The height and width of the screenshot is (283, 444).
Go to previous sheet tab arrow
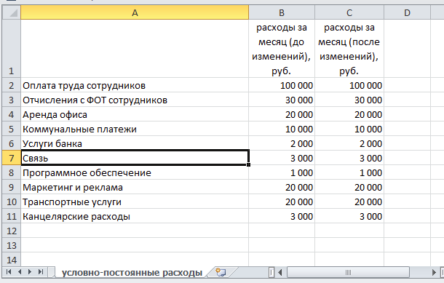tap(20, 272)
